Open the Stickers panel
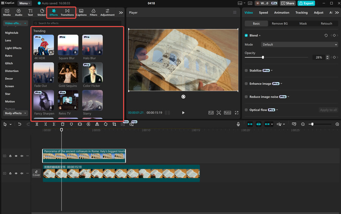Screen dimensions: 341x214 [x=42, y=12]
